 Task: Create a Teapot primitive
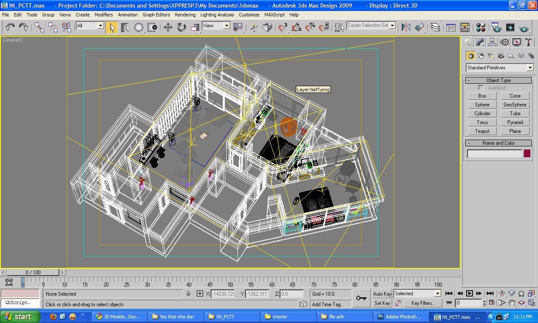coord(481,131)
